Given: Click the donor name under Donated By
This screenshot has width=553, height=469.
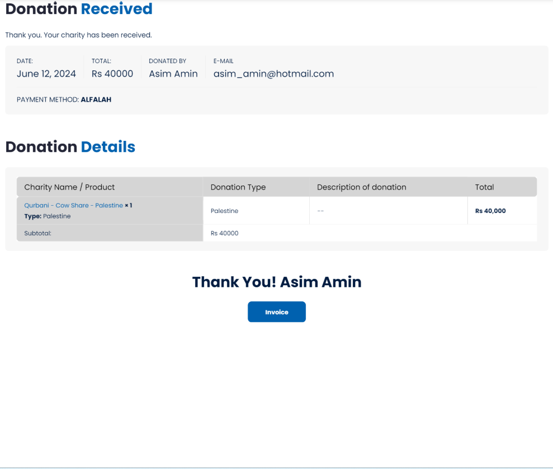Looking at the screenshot, I should coord(173,74).
